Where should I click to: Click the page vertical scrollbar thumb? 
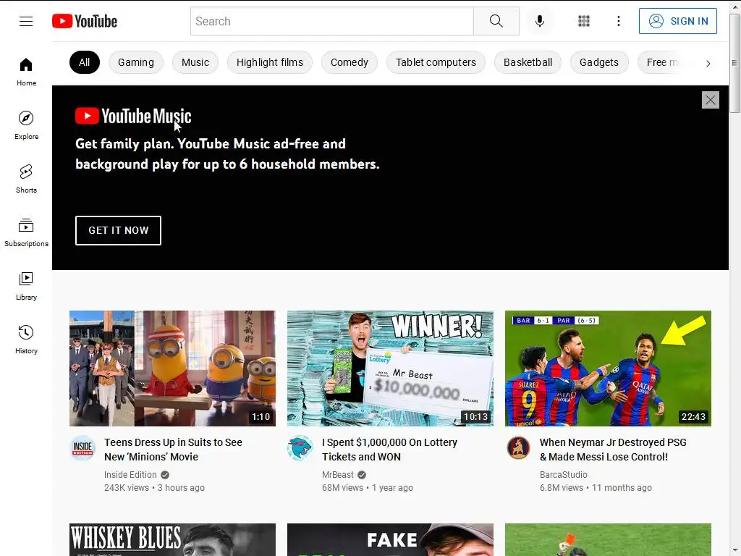[734, 64]
